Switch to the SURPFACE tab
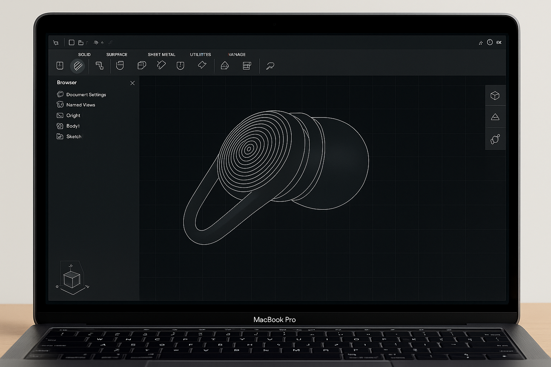This screenshot has height=367, width=551. tap(117, 54)
